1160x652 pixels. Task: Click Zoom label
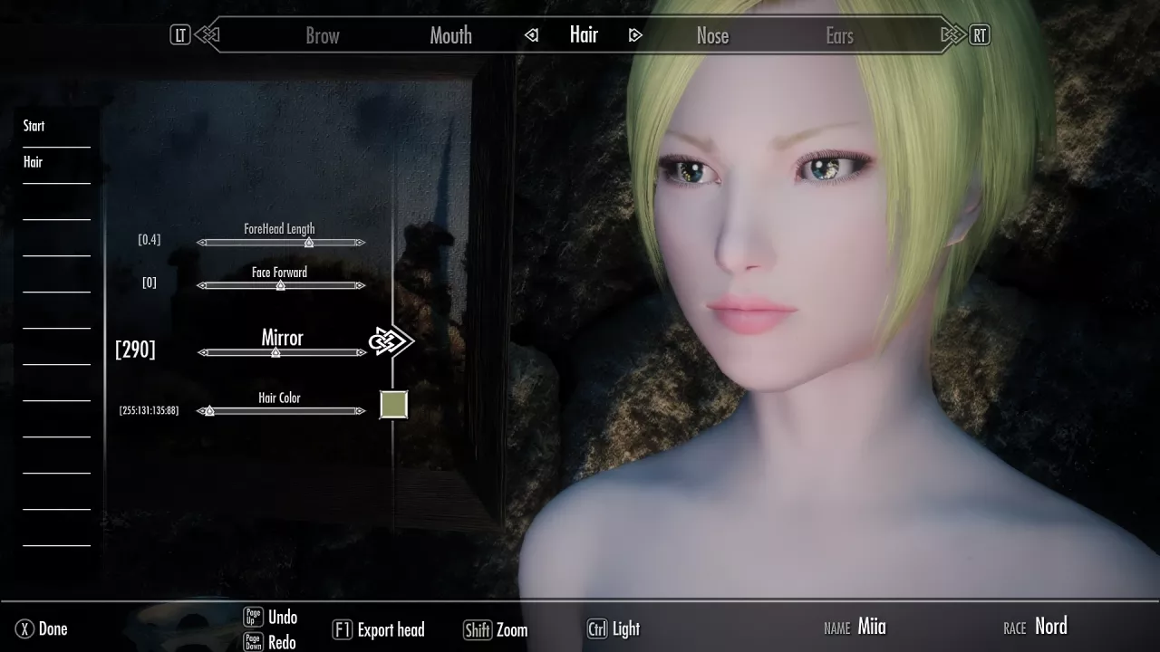(512, 630)
